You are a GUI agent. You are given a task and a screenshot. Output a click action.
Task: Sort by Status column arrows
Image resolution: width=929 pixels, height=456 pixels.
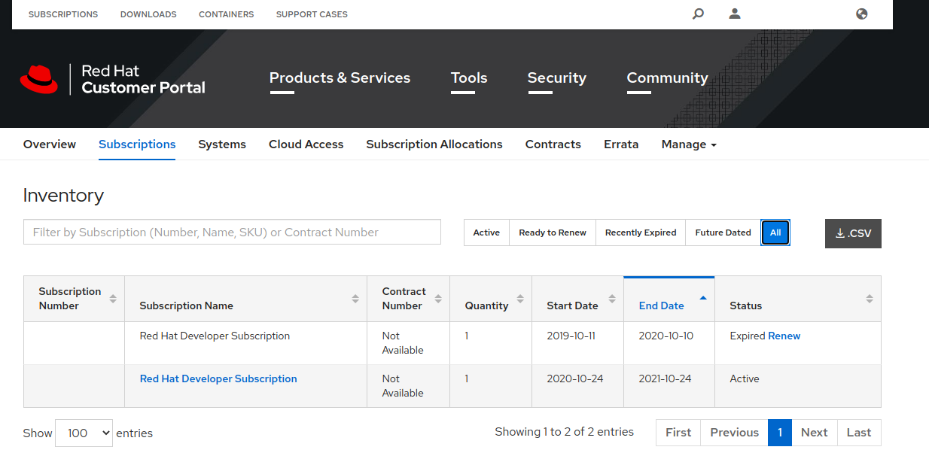870,299
